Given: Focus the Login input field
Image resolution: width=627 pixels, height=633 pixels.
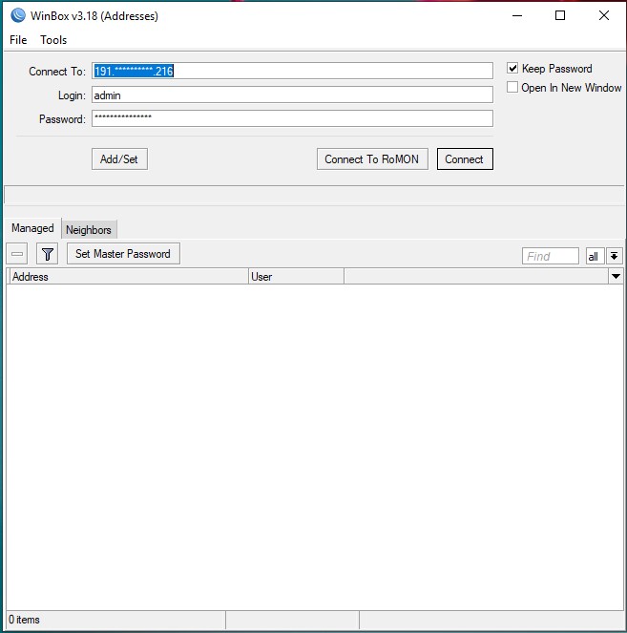Looking at the screenshot, I should pyautogui.click(x=291, y=95).
